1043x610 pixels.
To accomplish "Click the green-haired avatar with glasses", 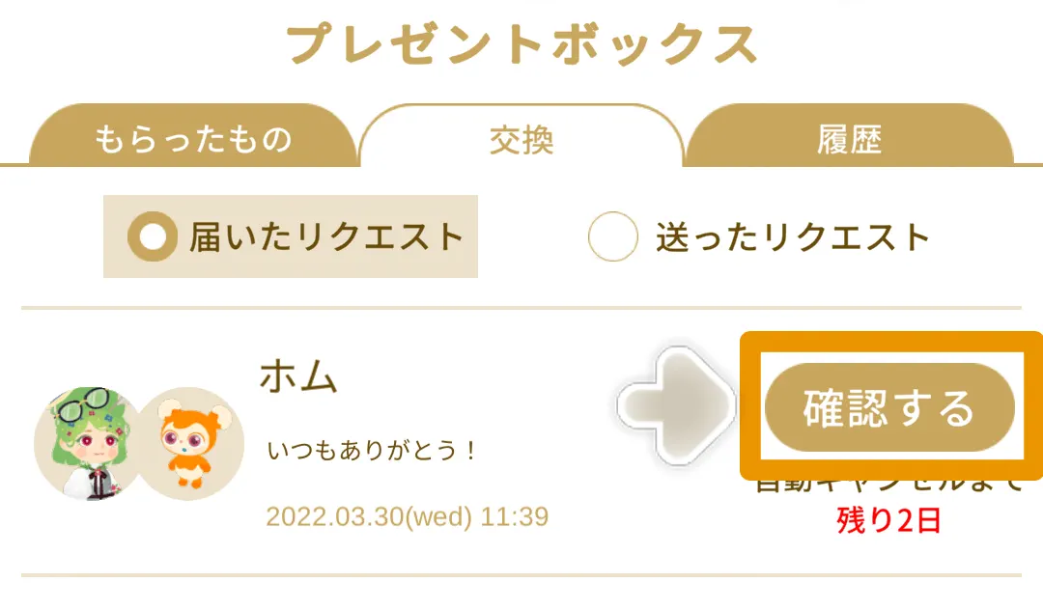I will (85, 443).
